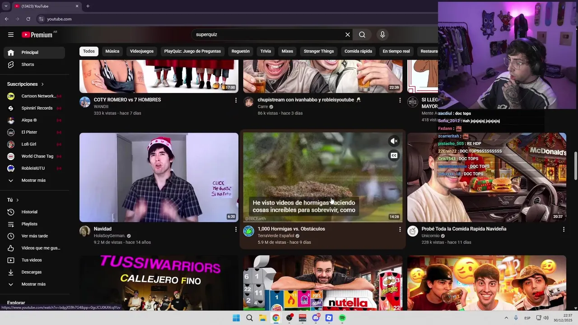Show hidden system tray icons

point(506,318)
